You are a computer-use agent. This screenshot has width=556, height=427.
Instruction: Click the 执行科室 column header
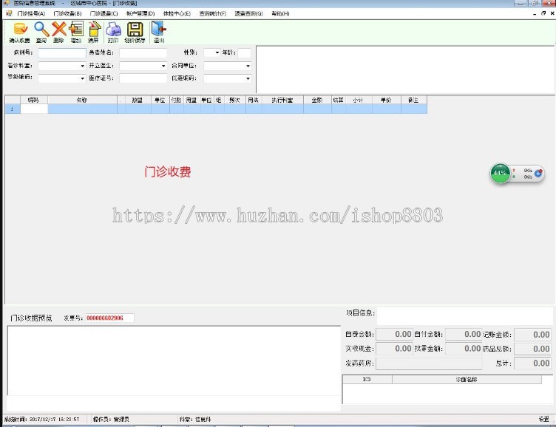(x=282, y=100)
